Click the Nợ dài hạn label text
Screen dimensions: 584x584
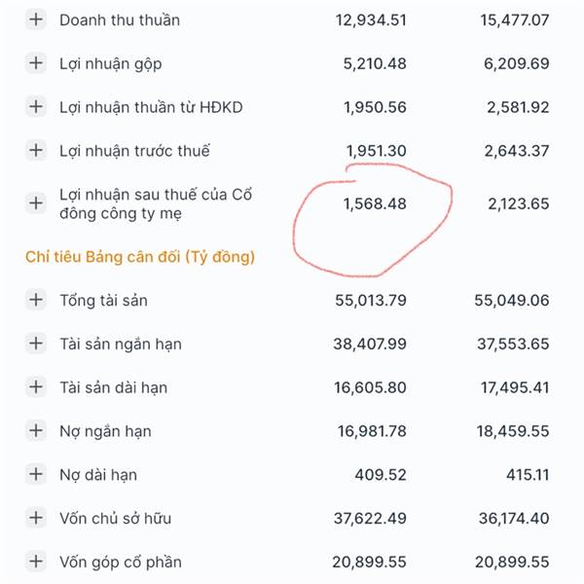point(97,475)
